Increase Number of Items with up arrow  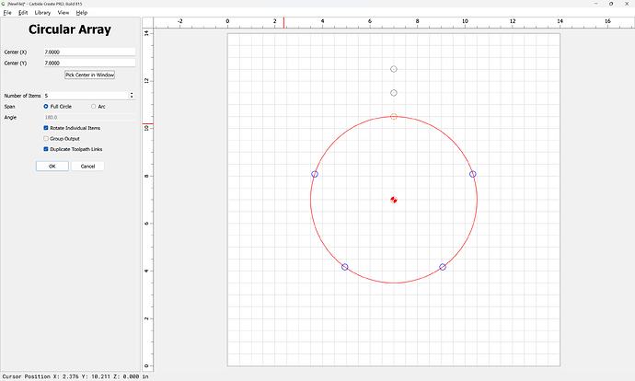pyautogui.click(x=132, y=94)
